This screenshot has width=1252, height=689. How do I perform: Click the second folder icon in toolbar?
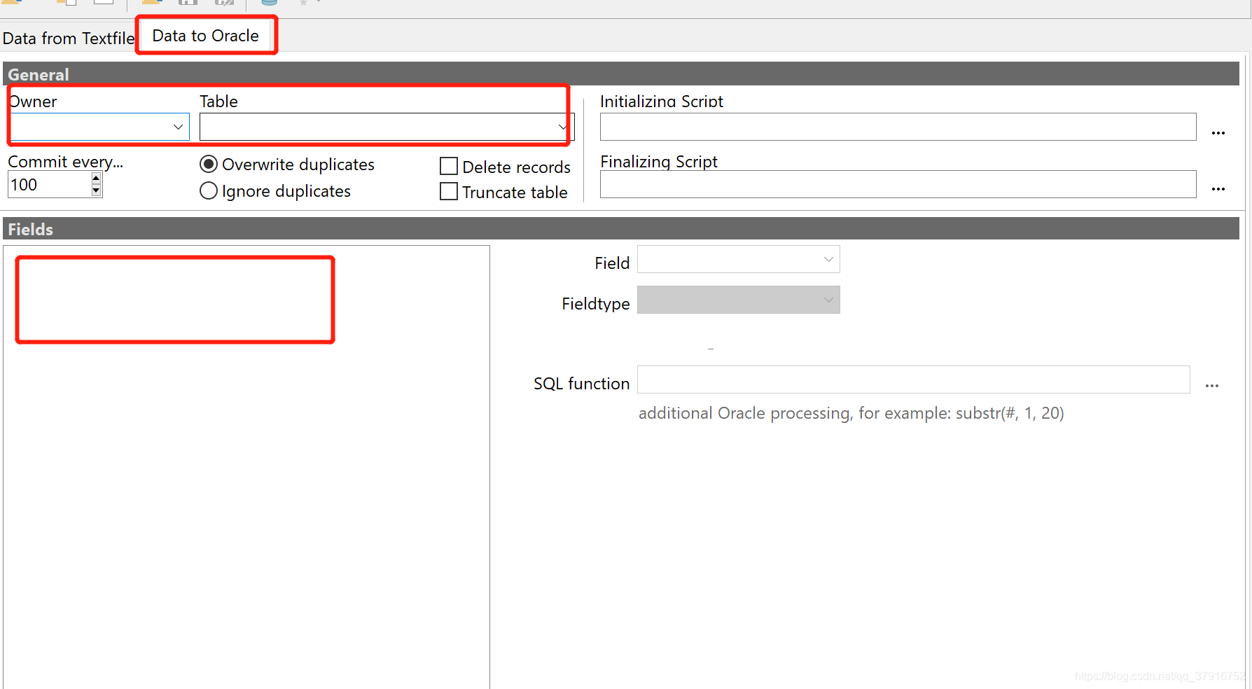[x=149, y=1]
